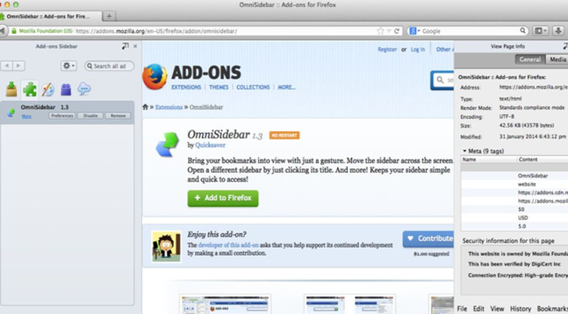Open the Services chat bubble category
568x314 pixels.
[x=84, y=89]
